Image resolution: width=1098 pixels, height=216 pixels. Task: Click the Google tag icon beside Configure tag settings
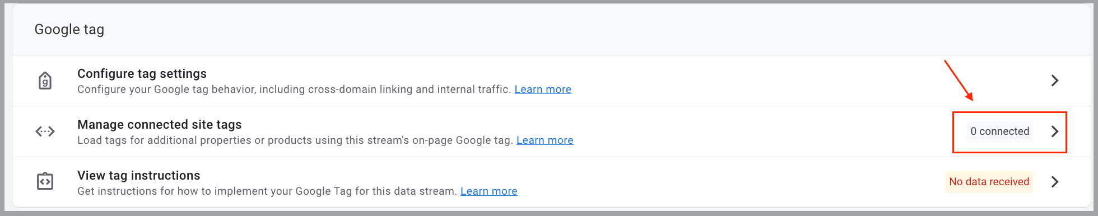coord(45,81)
